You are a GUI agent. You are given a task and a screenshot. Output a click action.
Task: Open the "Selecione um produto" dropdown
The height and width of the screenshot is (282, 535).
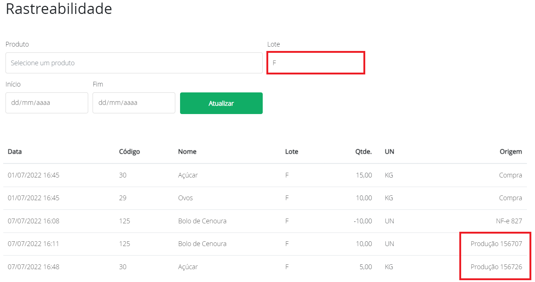[134, 63]
